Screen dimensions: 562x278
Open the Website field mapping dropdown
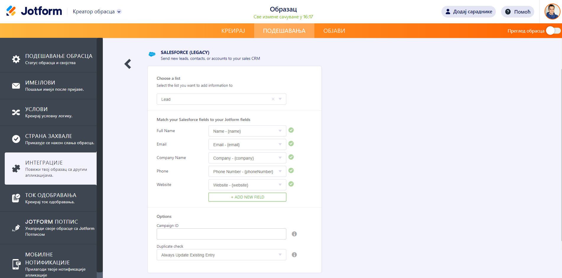pos(247,185)
